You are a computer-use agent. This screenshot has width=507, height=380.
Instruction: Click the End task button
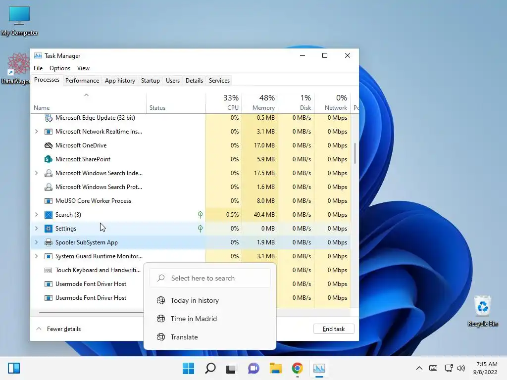pos(334,329)
